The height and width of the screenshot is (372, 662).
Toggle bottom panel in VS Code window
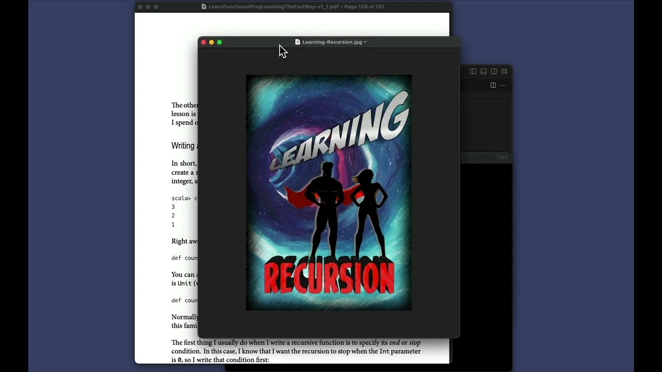[484, 71]
